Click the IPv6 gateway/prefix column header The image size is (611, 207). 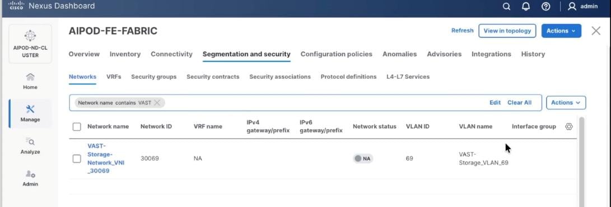(321, 126)
